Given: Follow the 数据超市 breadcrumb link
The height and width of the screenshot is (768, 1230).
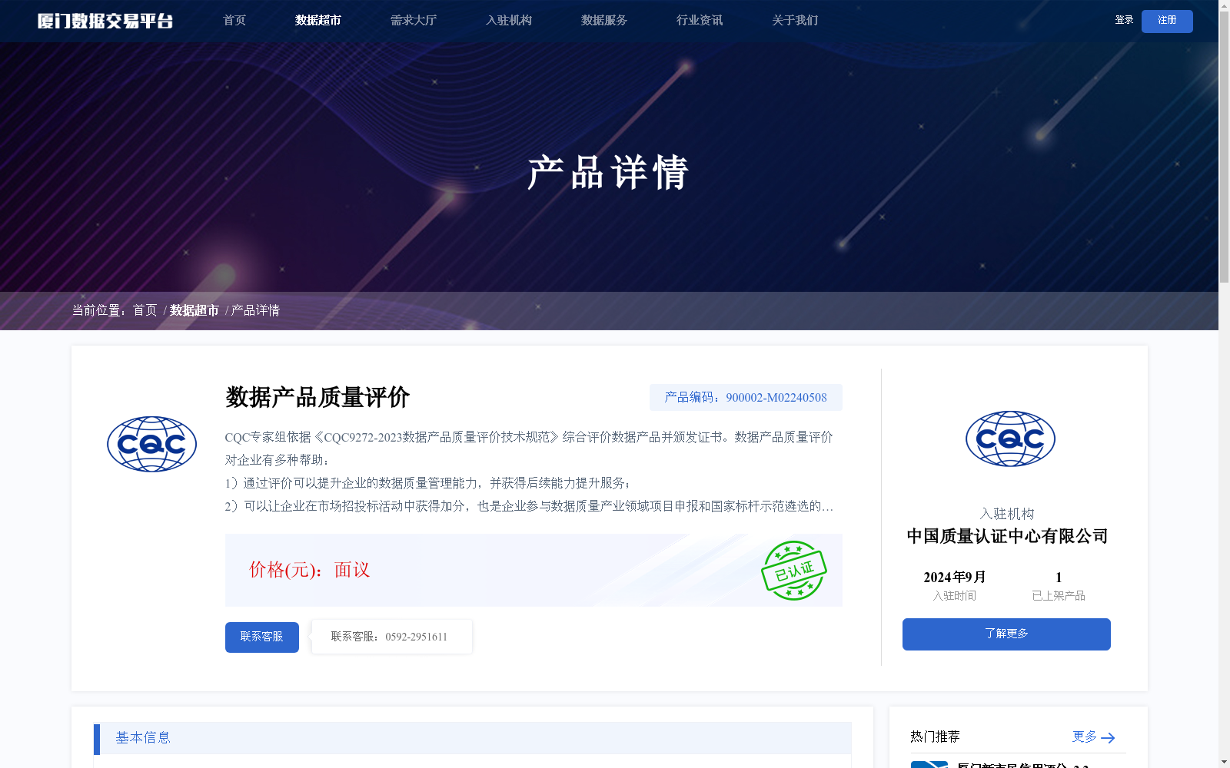Looking at the screenshot, I should coord(194,310).
